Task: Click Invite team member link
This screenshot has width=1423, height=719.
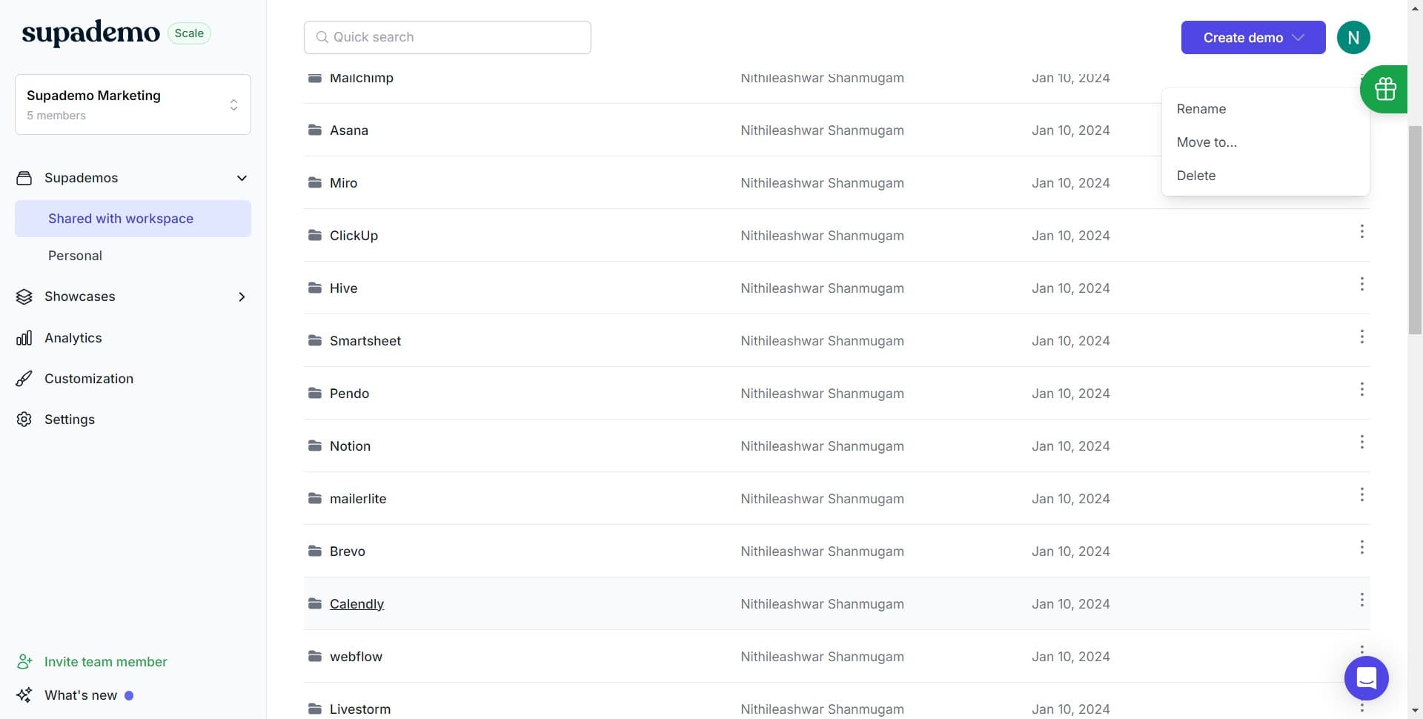Action: (x=105, y=662)
